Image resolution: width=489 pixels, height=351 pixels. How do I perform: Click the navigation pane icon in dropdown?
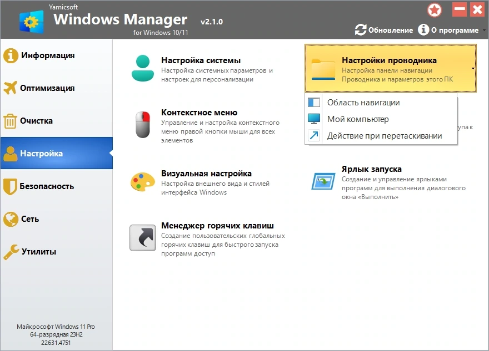314,103
